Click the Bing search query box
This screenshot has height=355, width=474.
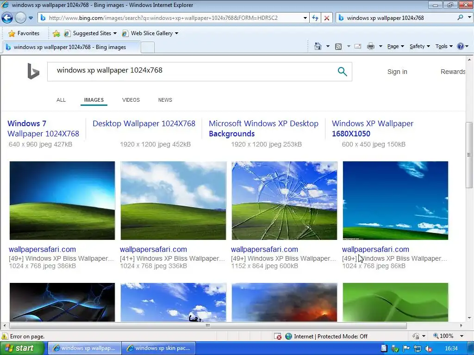point(190,72)
